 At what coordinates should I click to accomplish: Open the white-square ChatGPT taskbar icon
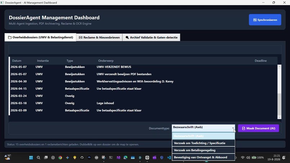coord(147,158)
